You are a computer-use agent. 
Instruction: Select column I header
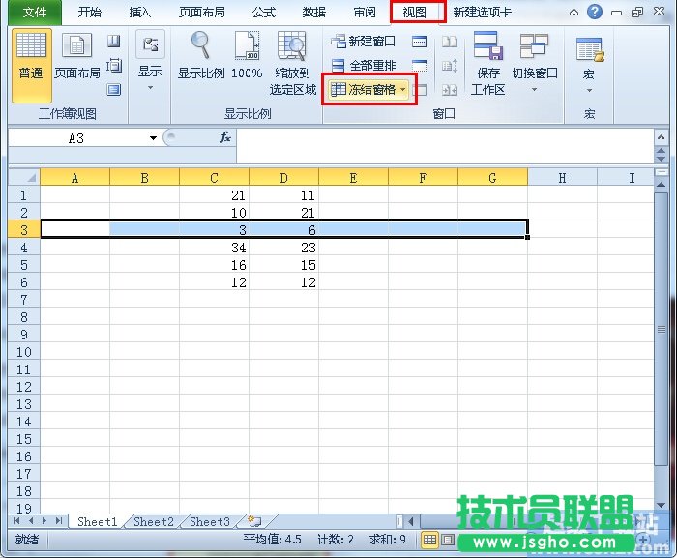click(626, 177)
